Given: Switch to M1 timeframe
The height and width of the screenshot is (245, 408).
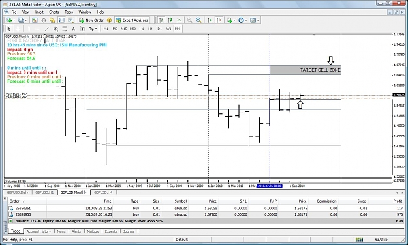Looking at the screenshot, I should [x=106, y=29].
